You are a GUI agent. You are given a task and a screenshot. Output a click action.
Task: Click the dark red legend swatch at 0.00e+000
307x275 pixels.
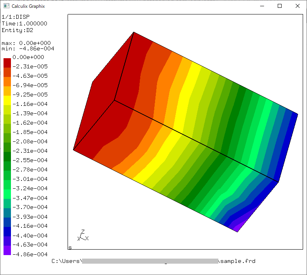point(7,63)
